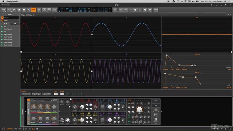233x131 pixels.
Task: Start playback with the transport Play button
Action: point(14,10)
